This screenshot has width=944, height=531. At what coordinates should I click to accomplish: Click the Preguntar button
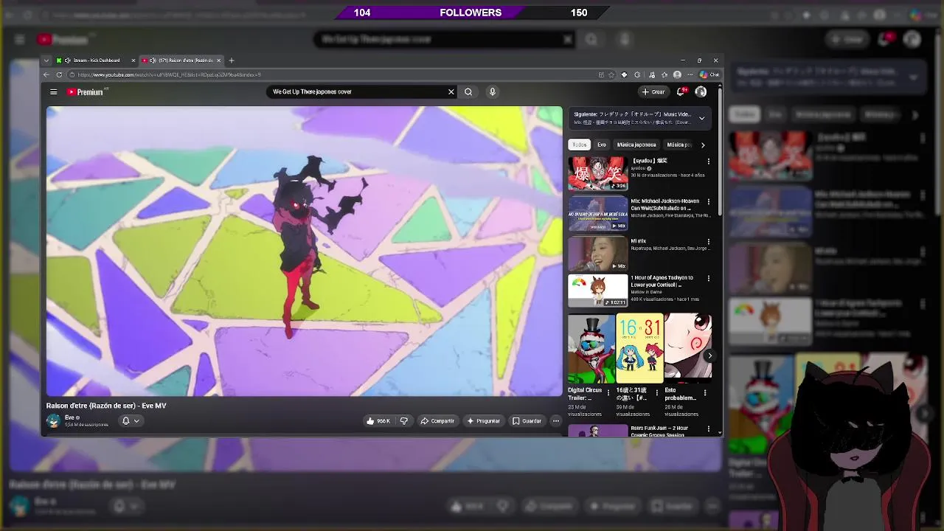[x=484, y=421]
